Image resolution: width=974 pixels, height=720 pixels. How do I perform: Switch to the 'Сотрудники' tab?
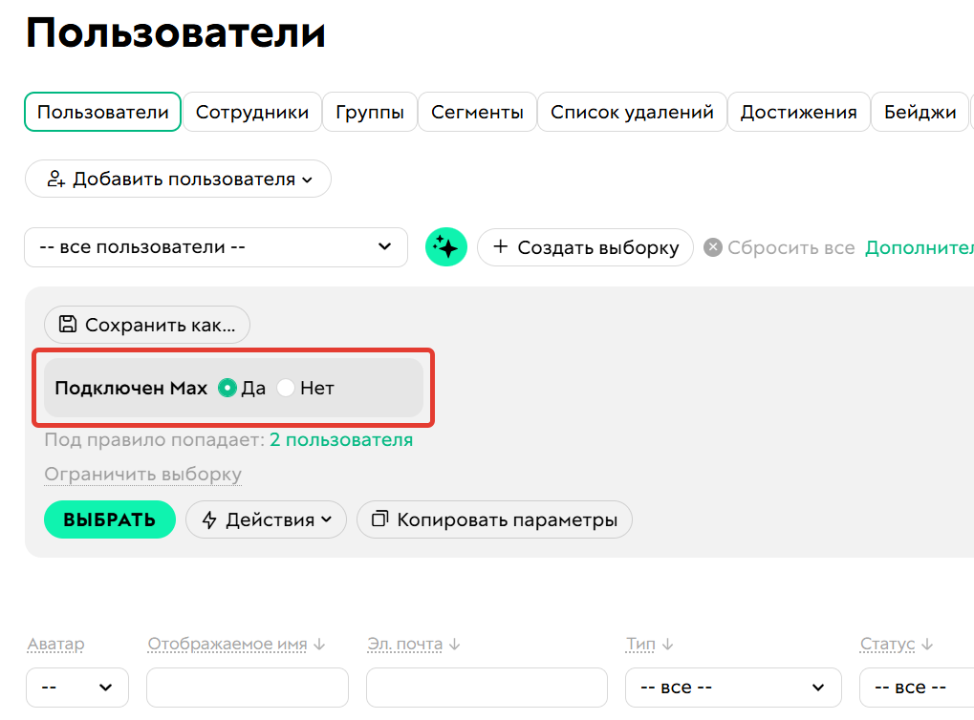[252, 111]
